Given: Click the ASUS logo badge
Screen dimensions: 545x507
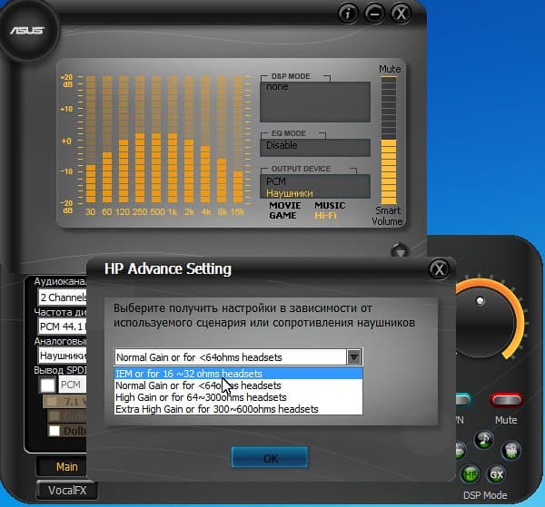Looking at the screenshot, I should (x=28, y=31).
